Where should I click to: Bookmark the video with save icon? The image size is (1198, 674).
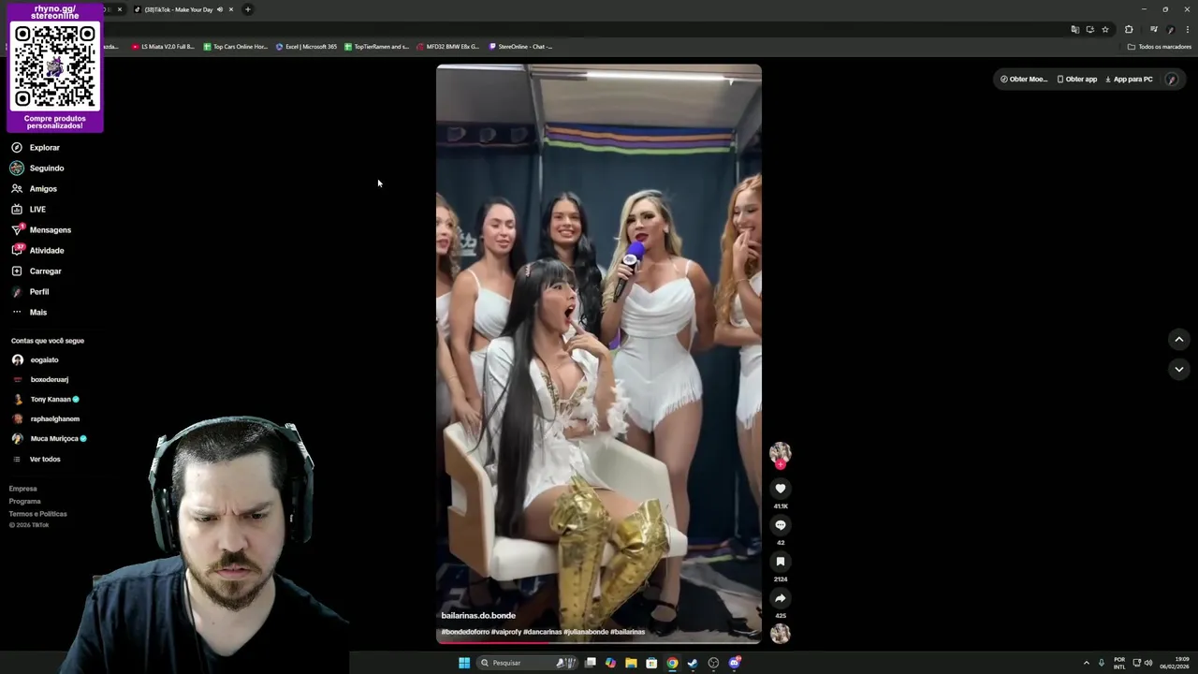(x=780, y=562)
